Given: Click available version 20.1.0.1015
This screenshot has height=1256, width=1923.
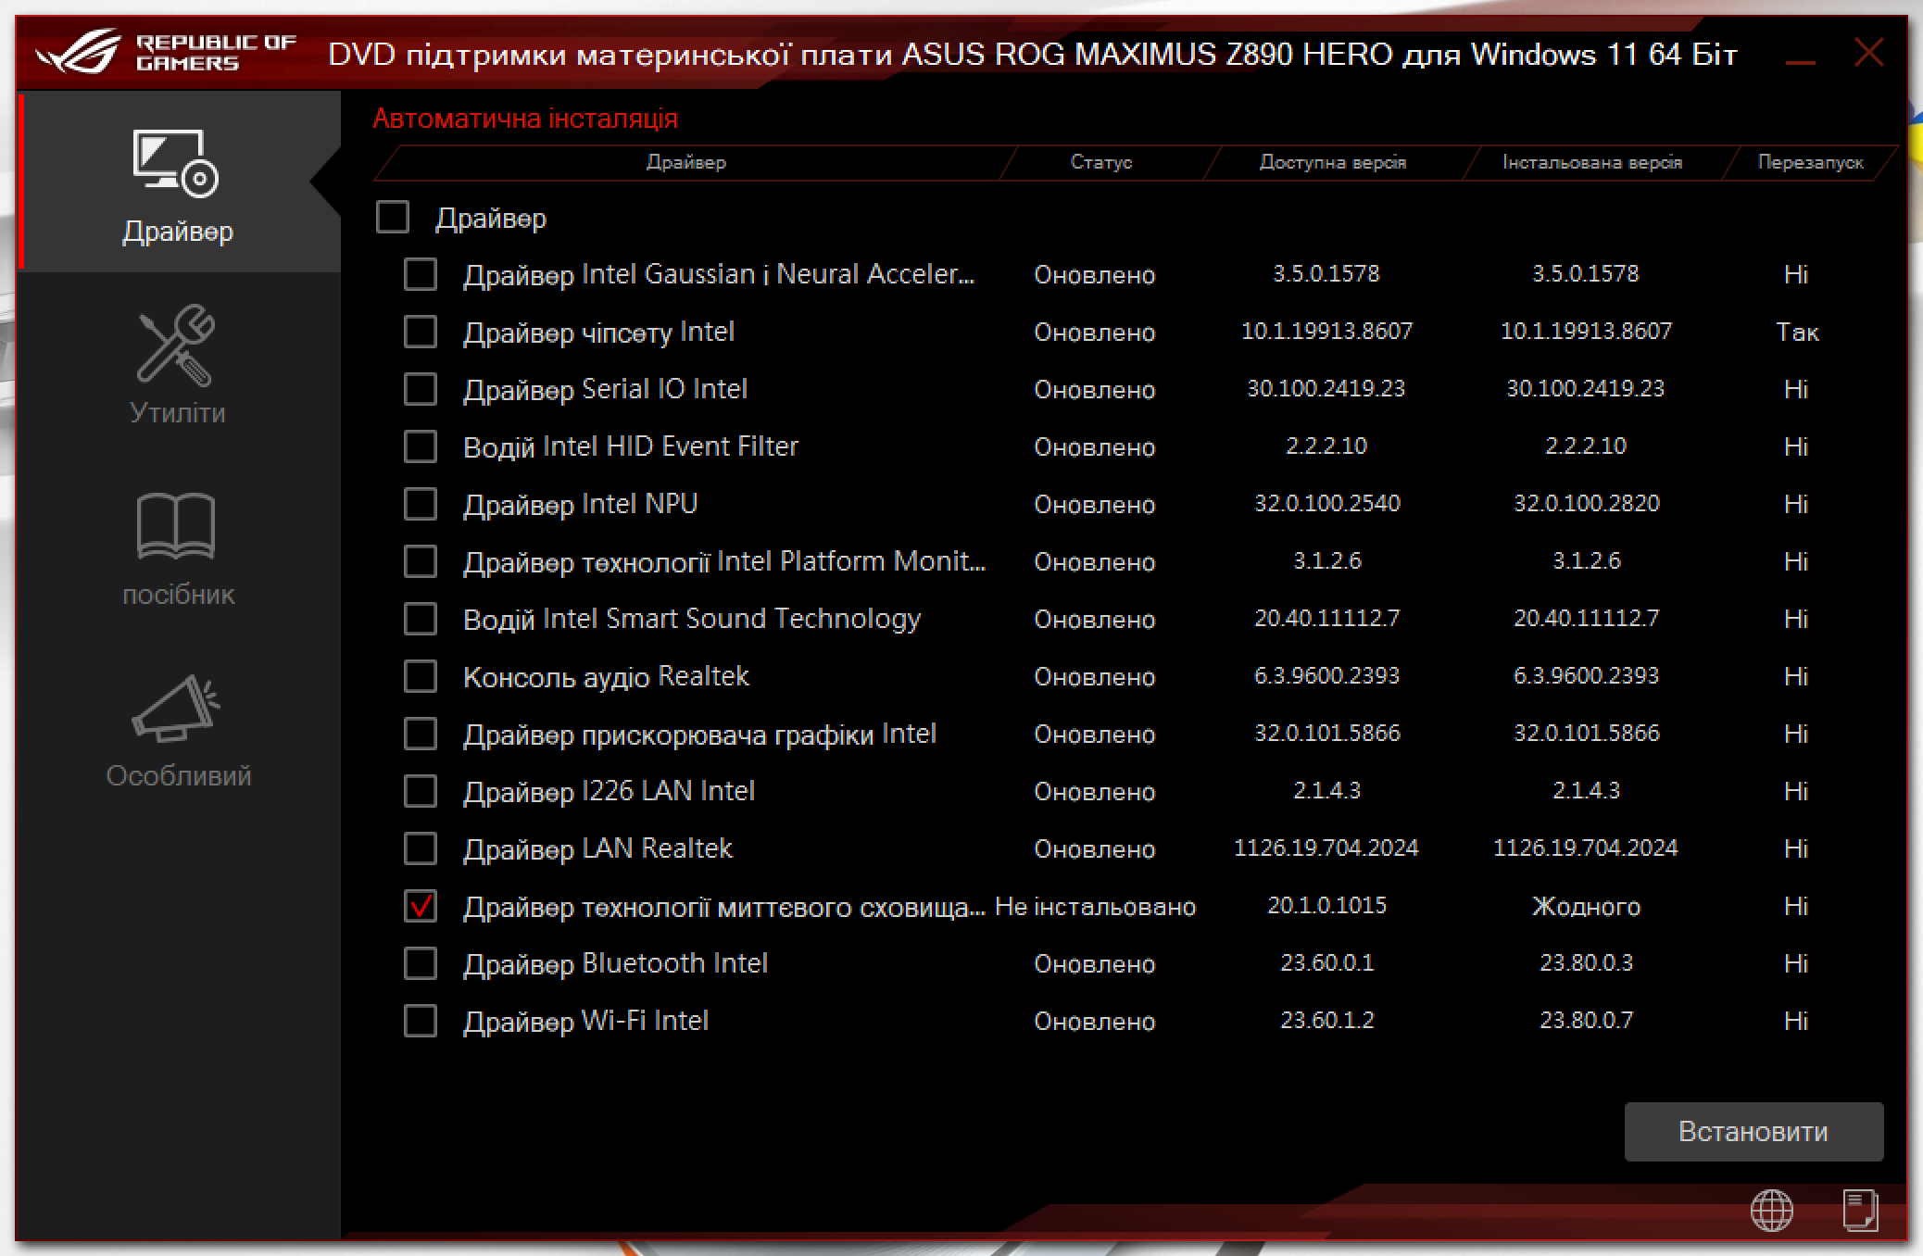Looking at the screenshot, I should pos(1326,905).
